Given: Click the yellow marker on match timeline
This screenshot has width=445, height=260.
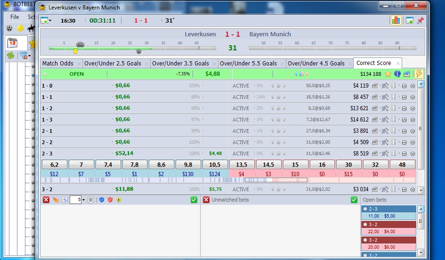Looking at the screenshot, I should (75, 51).
